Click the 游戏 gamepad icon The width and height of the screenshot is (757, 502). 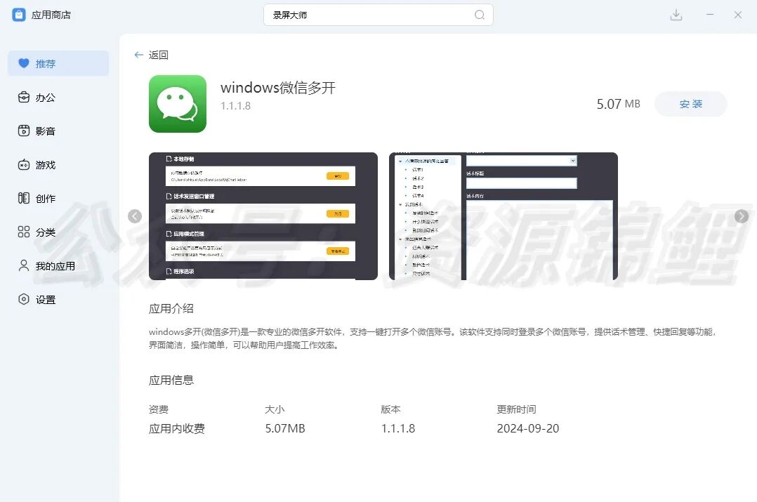coord(24,165)
